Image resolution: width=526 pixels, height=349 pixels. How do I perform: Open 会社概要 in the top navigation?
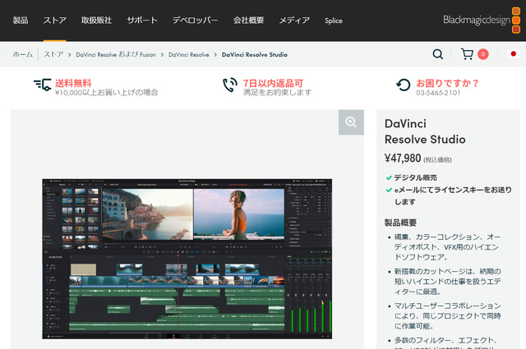coord(248,21)
